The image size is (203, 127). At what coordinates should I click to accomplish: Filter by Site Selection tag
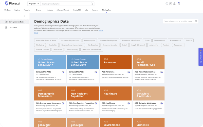click(93, 45)
